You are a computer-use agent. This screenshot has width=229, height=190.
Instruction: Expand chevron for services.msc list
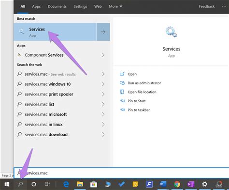103,104
